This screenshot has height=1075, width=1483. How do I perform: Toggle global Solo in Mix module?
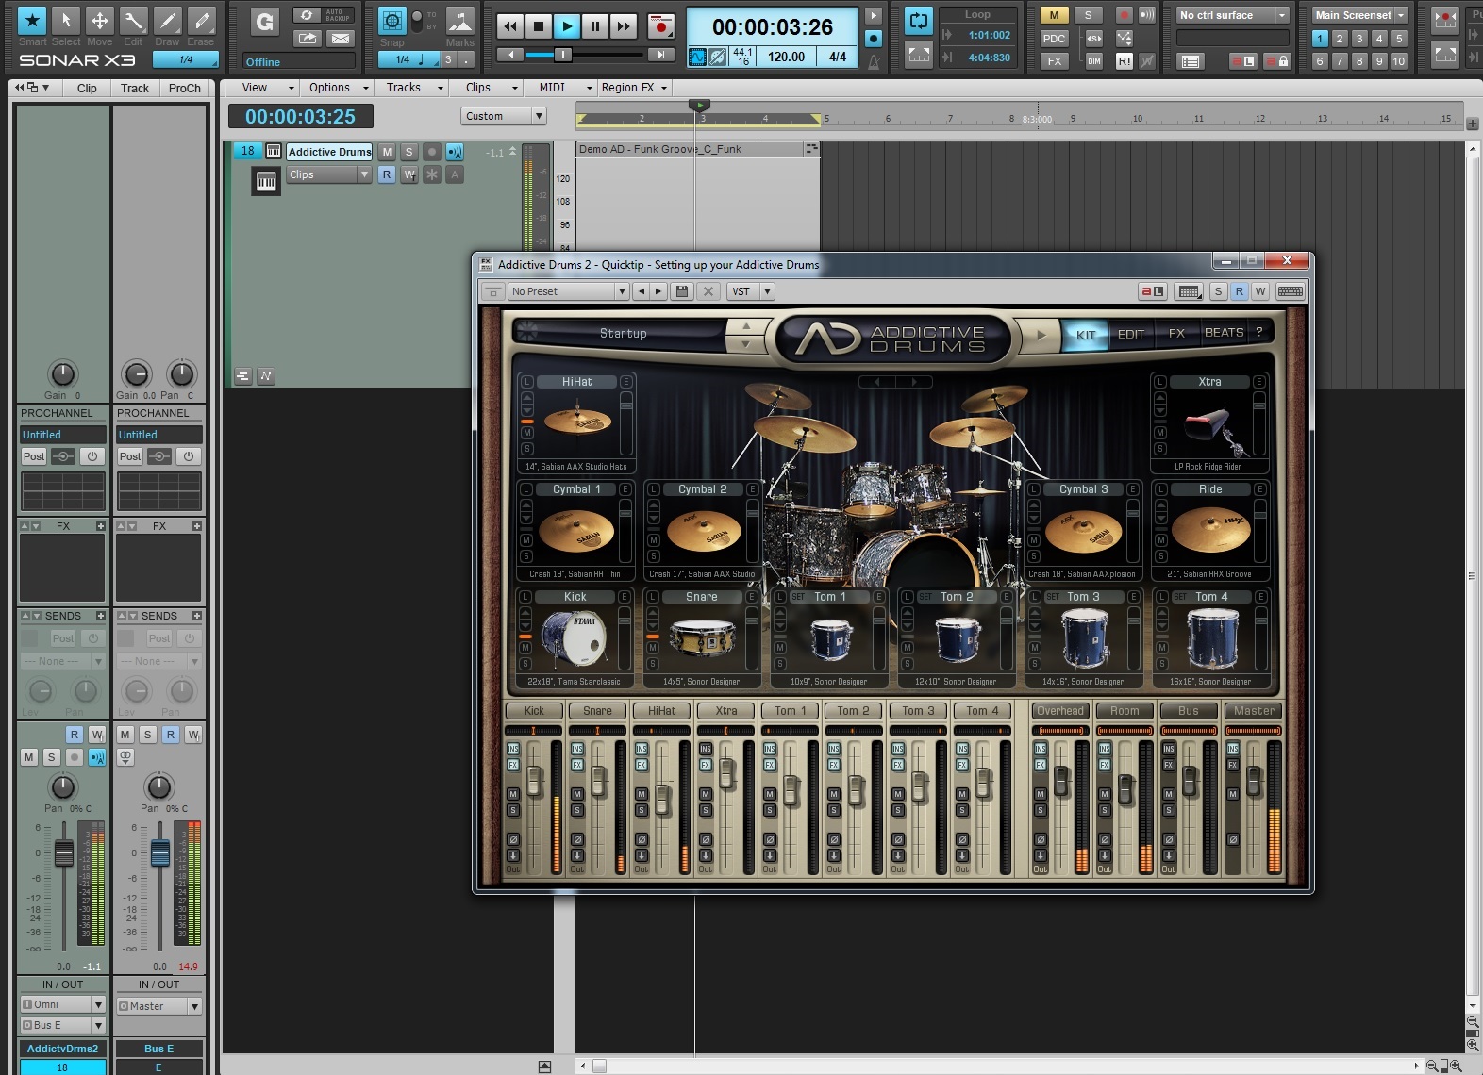[x=1088, y=15]
